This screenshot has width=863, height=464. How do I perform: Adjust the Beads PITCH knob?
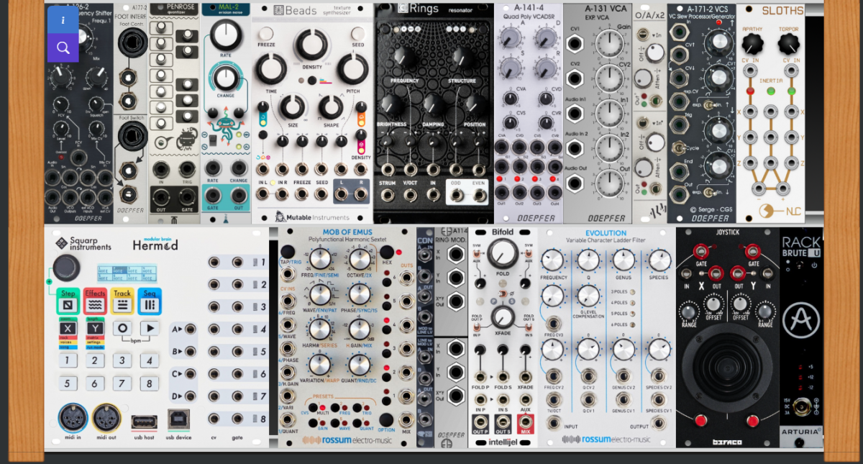pyautogui.click(x=352, y=70)
